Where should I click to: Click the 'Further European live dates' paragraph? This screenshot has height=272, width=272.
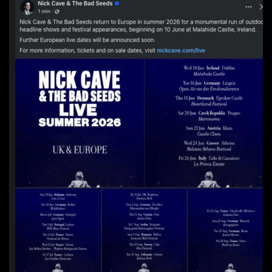[87, 40]
